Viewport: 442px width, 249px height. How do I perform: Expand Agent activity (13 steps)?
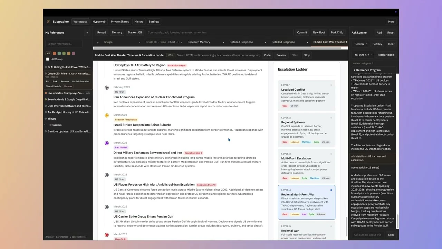click(365, 167)
